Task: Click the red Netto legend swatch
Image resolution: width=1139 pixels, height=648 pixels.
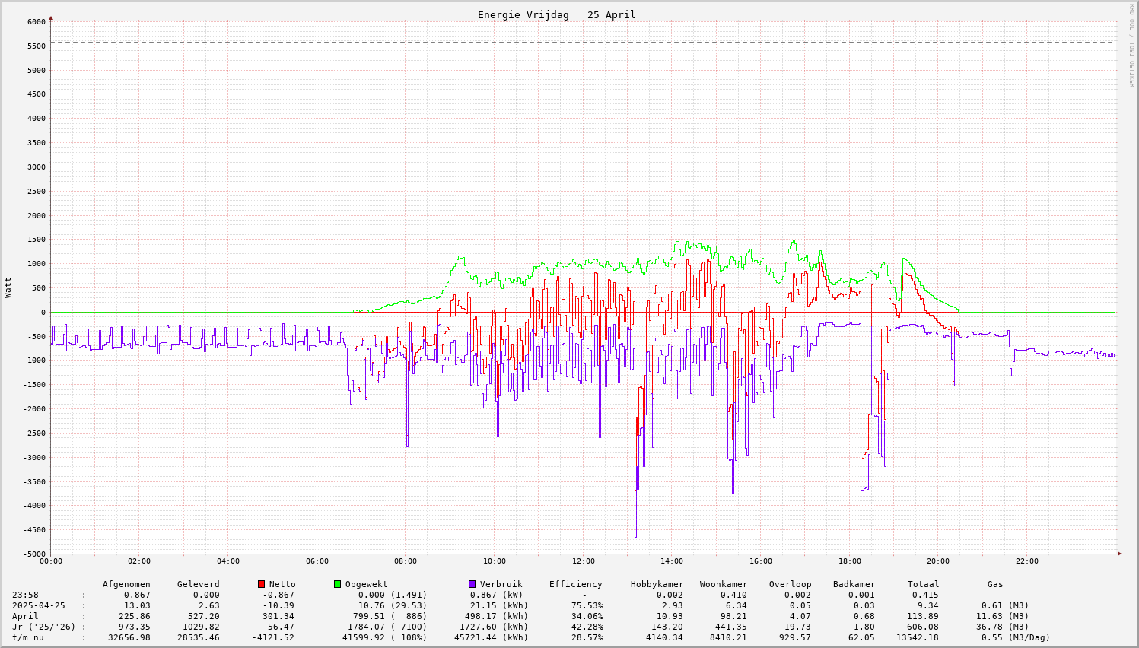Action: click(261, 584)
